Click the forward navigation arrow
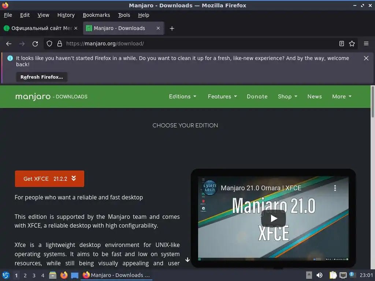 tap(22, 44)
